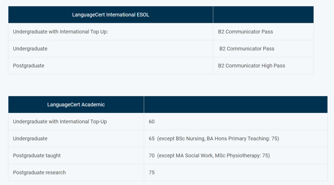Select the Undergraduate with International Top Up: cell
Viewport: 334px width, 185px height.
[110, 32]
